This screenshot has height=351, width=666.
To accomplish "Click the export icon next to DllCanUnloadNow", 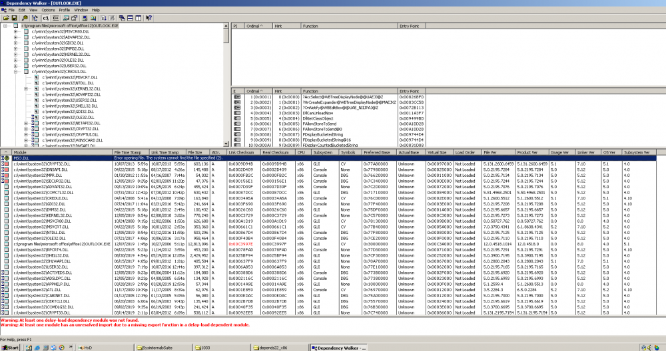I will [237, 113].
